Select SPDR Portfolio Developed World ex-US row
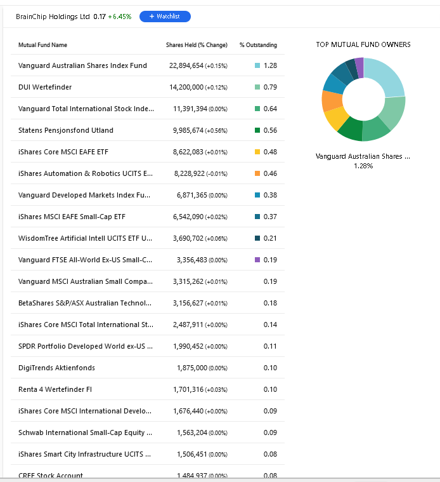The height and width of the screenshot is (482, 440). click(x=148, y=346)
